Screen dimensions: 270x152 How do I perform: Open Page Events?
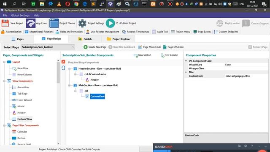202,32
